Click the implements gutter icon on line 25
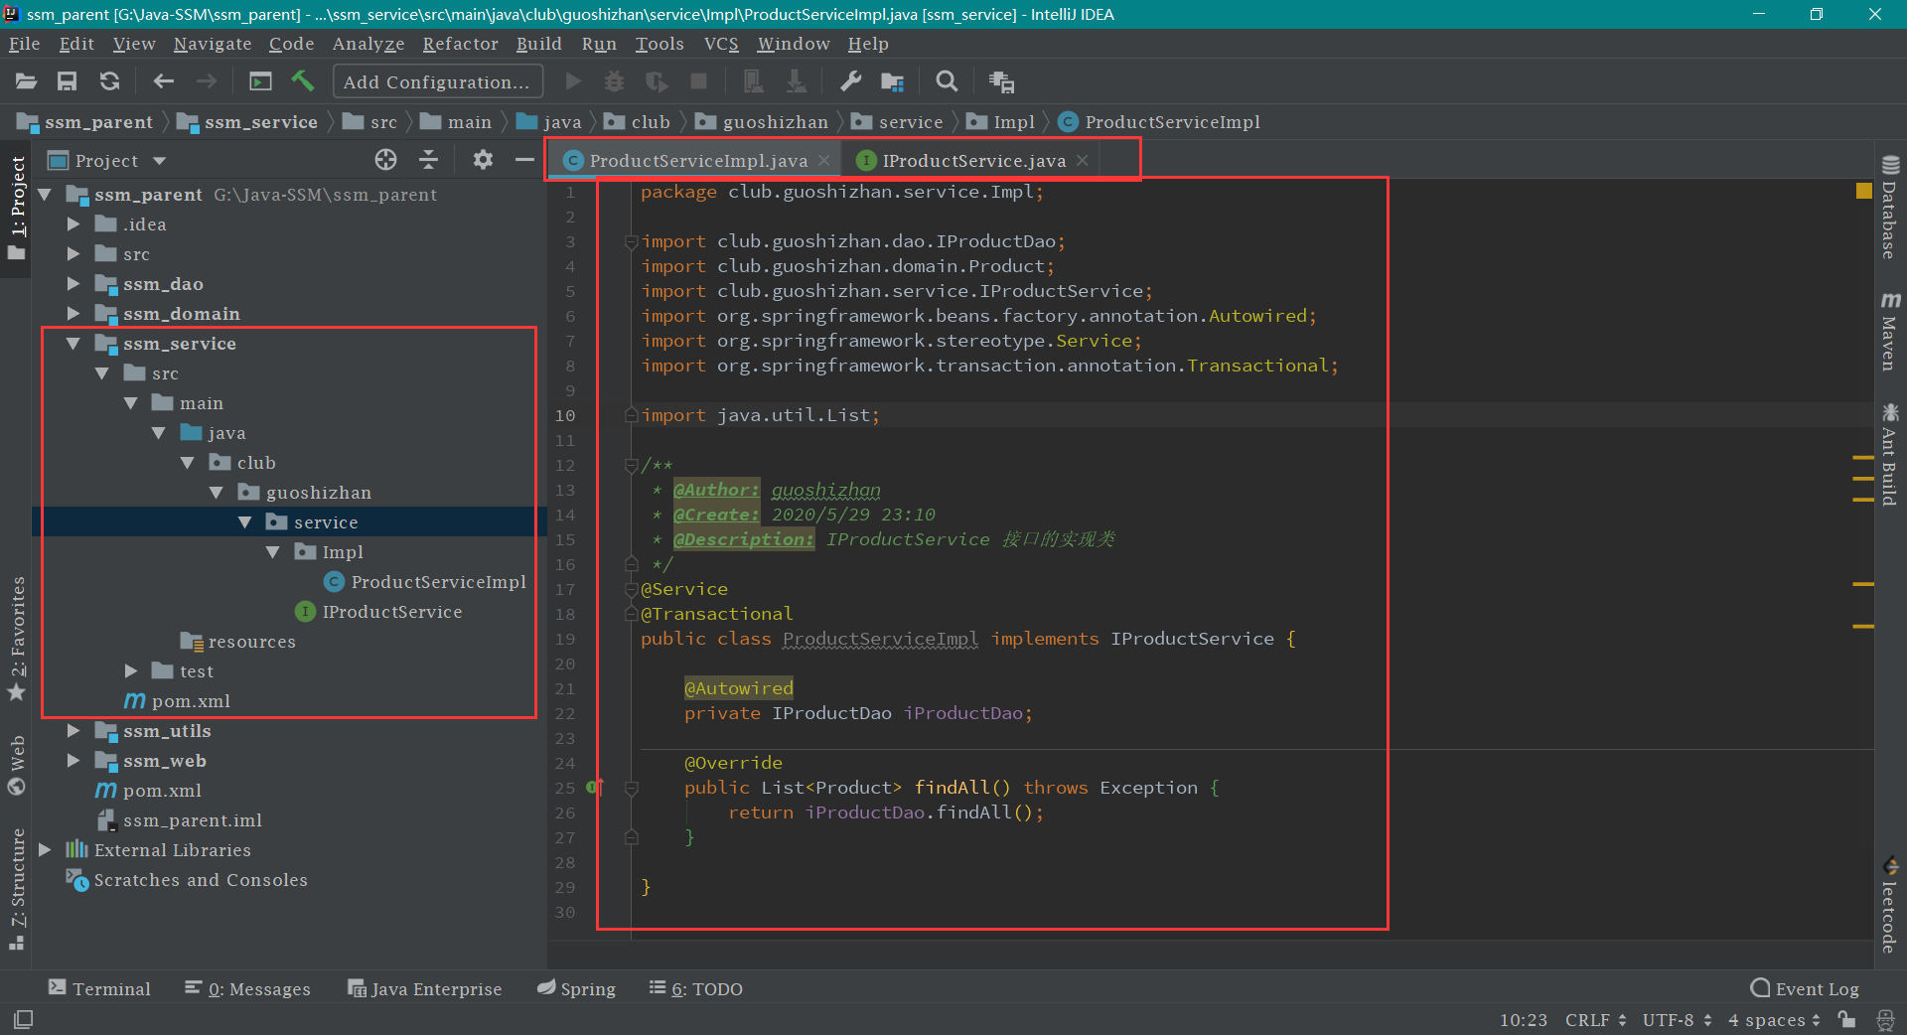Viewport: 1907px width, 1035px height. (x=594, y=788)
